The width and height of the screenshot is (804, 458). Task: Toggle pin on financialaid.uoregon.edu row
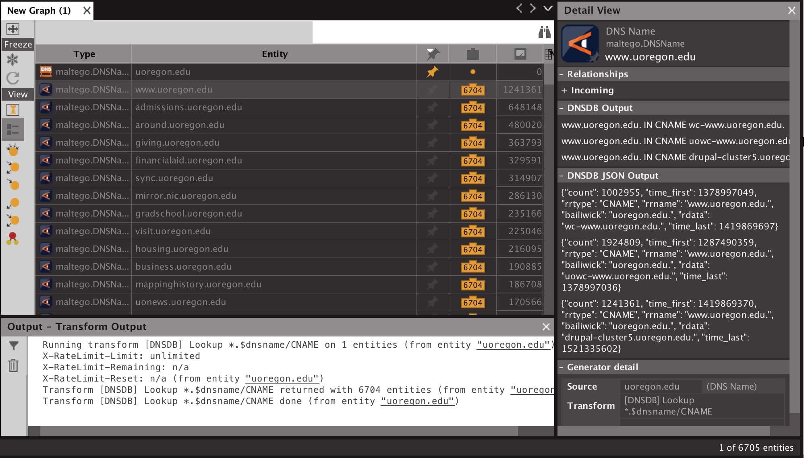tap(433, 160)
